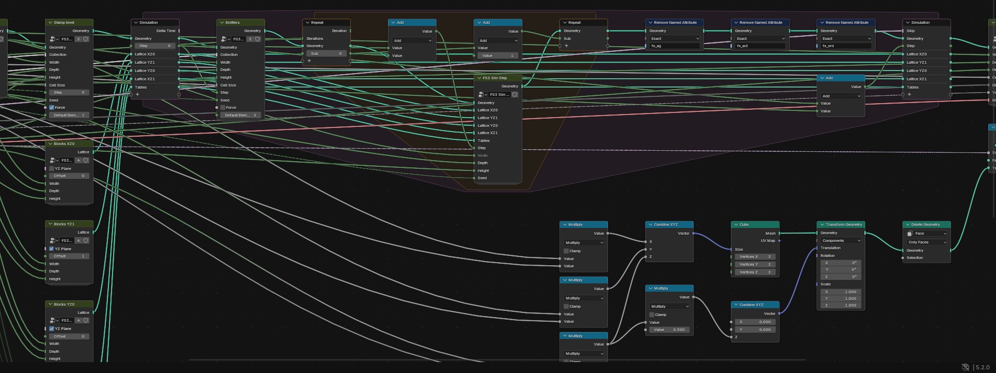This screenshot has height=373, width=996.
Task: Click the 5.2.0 version text in status bar
Action: pyautogui.click(x=983, y=367)
